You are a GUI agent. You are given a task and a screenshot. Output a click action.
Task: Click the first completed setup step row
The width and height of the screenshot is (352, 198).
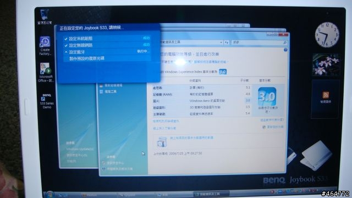tap(107, 38)
